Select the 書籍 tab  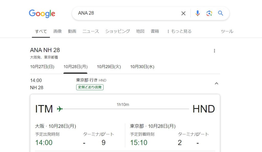[155, 31]
